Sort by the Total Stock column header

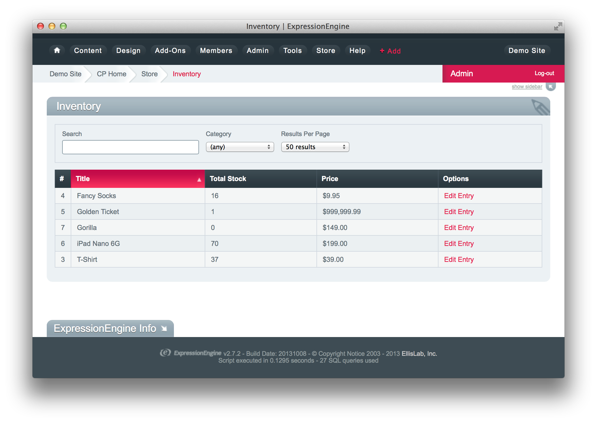[x=261, y=179]
